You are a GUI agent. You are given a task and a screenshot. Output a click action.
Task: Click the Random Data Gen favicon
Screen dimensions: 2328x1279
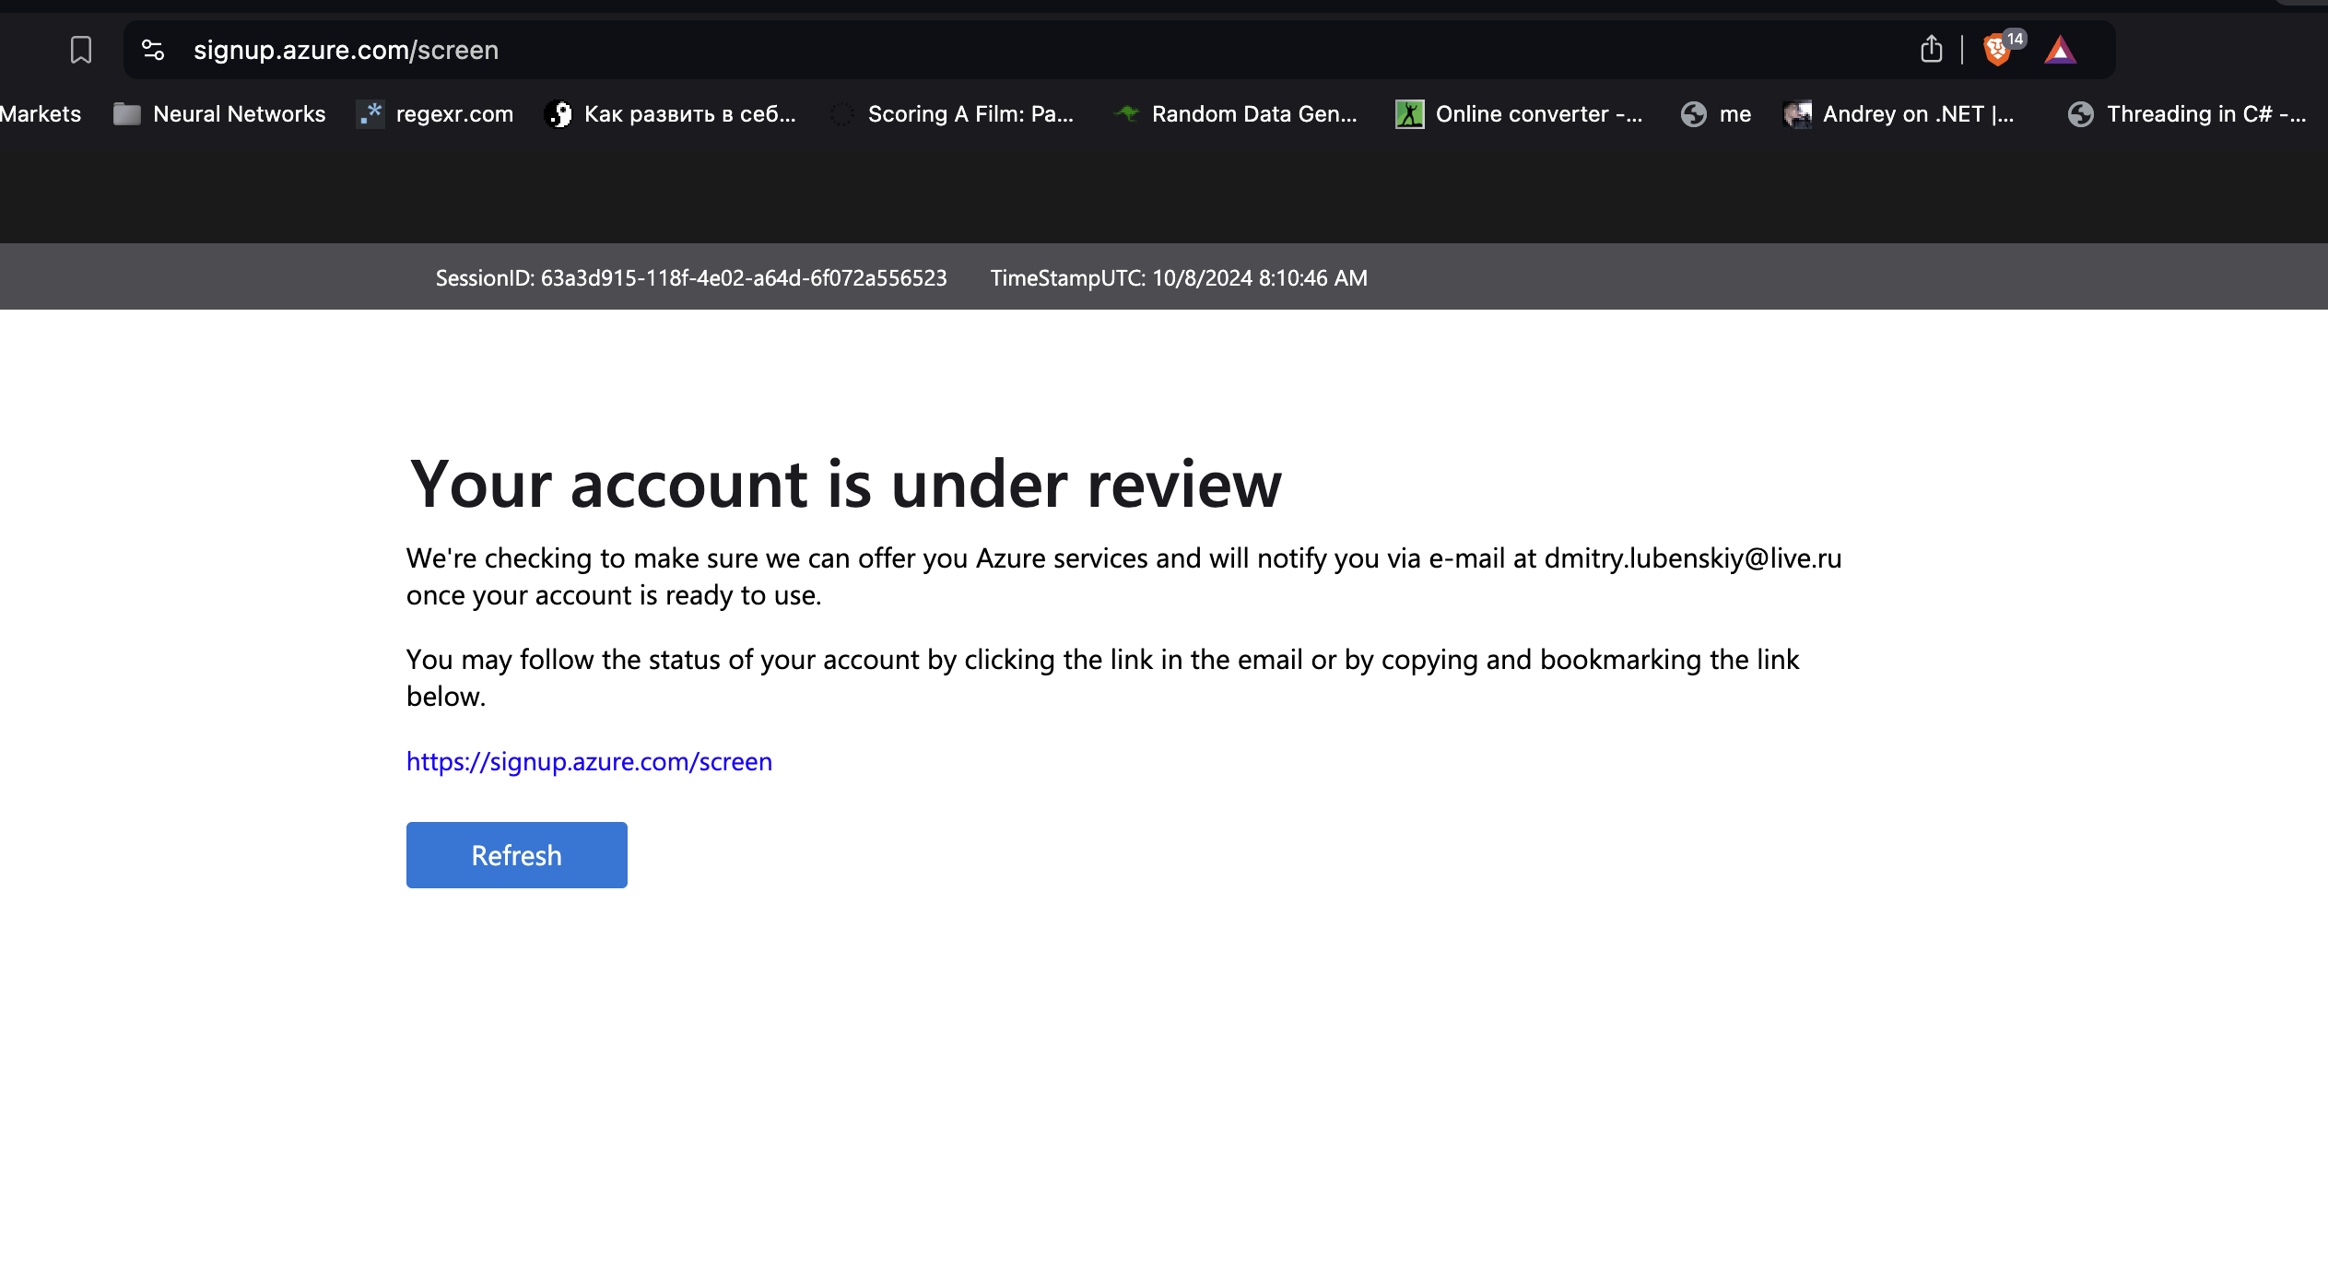click(1126, 113)
